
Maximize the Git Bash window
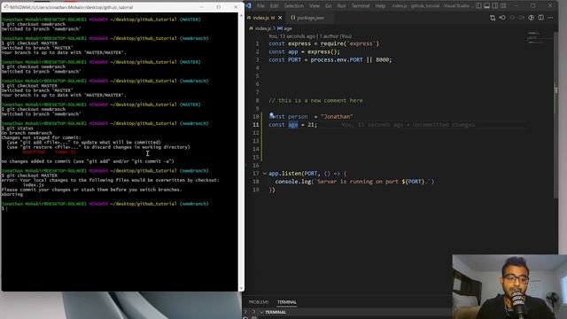tap(219, 7)
